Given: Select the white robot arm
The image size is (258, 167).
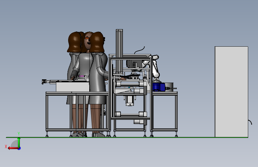Looking at the screenshot, I should [155, 68].
